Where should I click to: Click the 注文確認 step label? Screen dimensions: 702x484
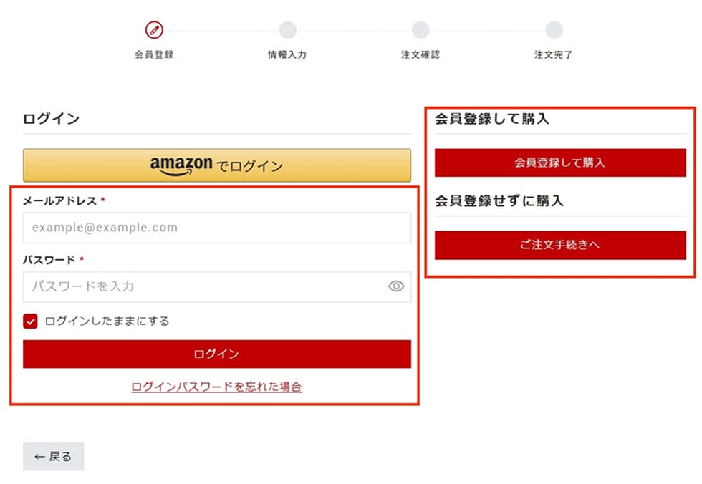(x=420, y=54)
